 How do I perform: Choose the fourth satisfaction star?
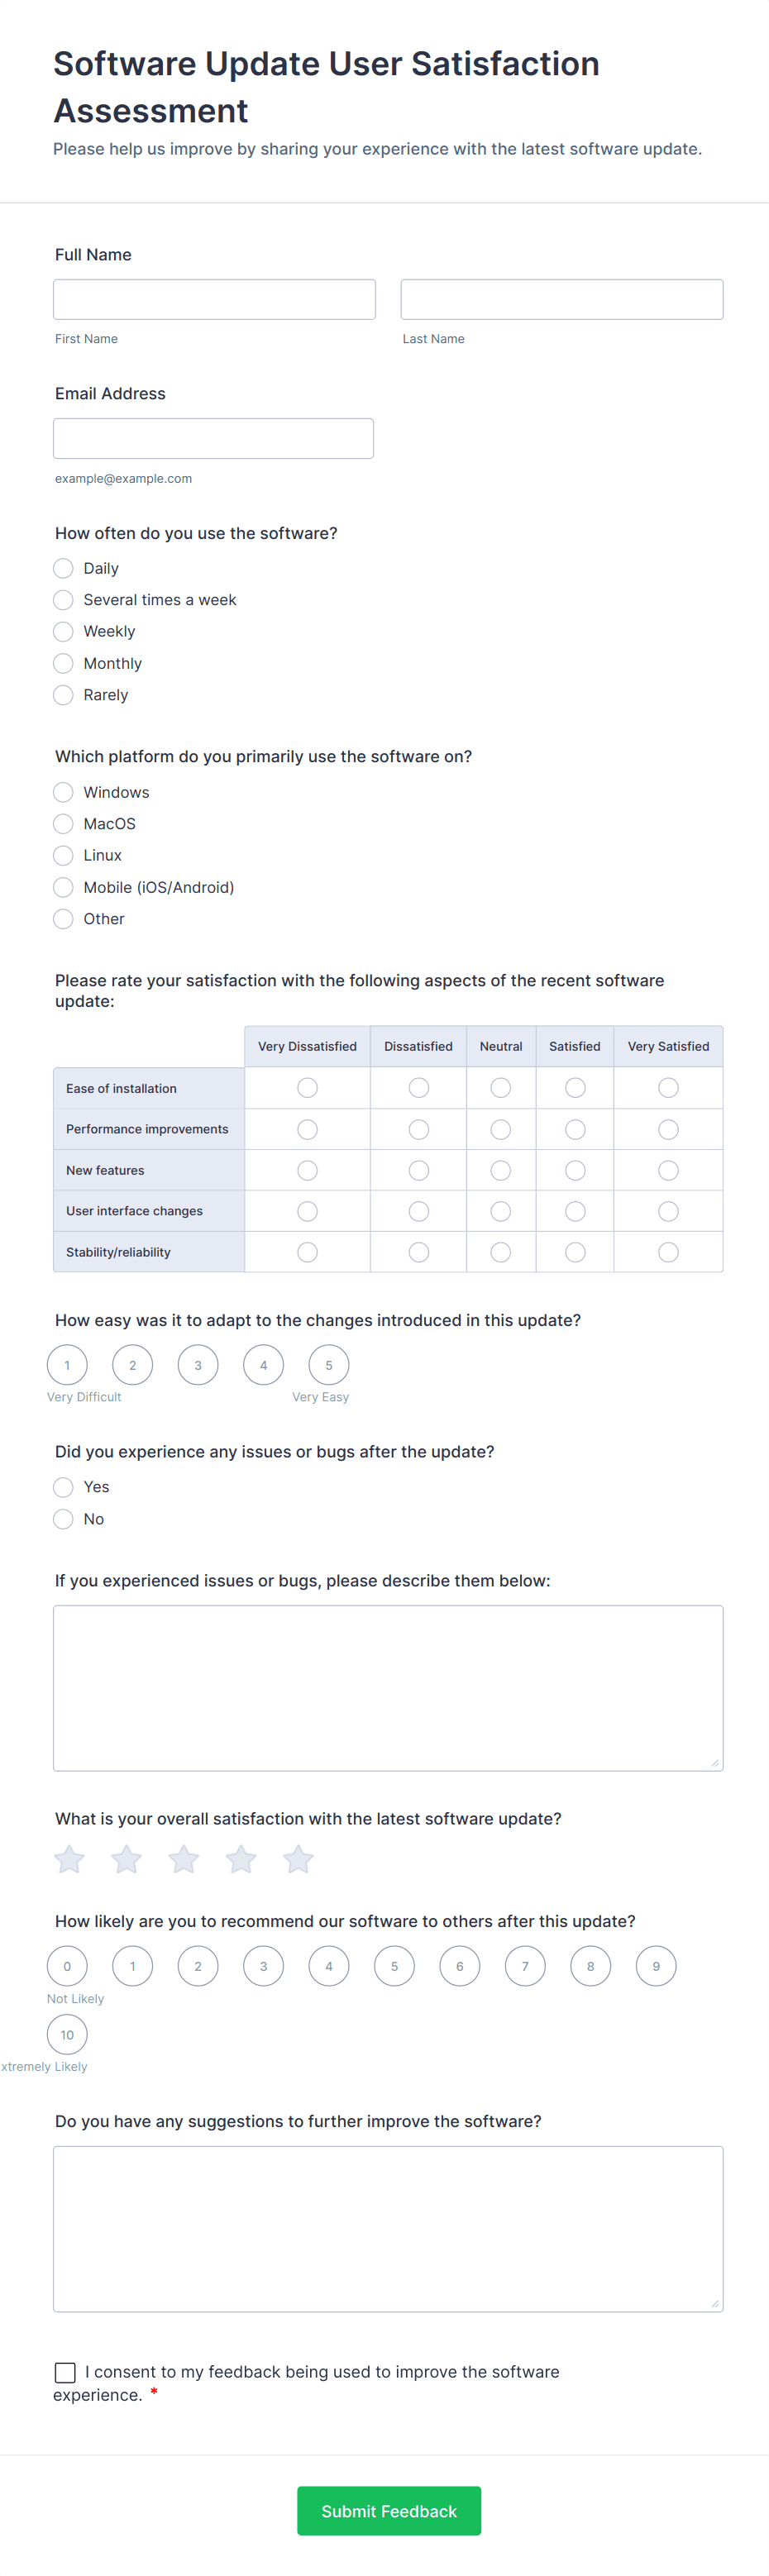tap(241, 1859)
